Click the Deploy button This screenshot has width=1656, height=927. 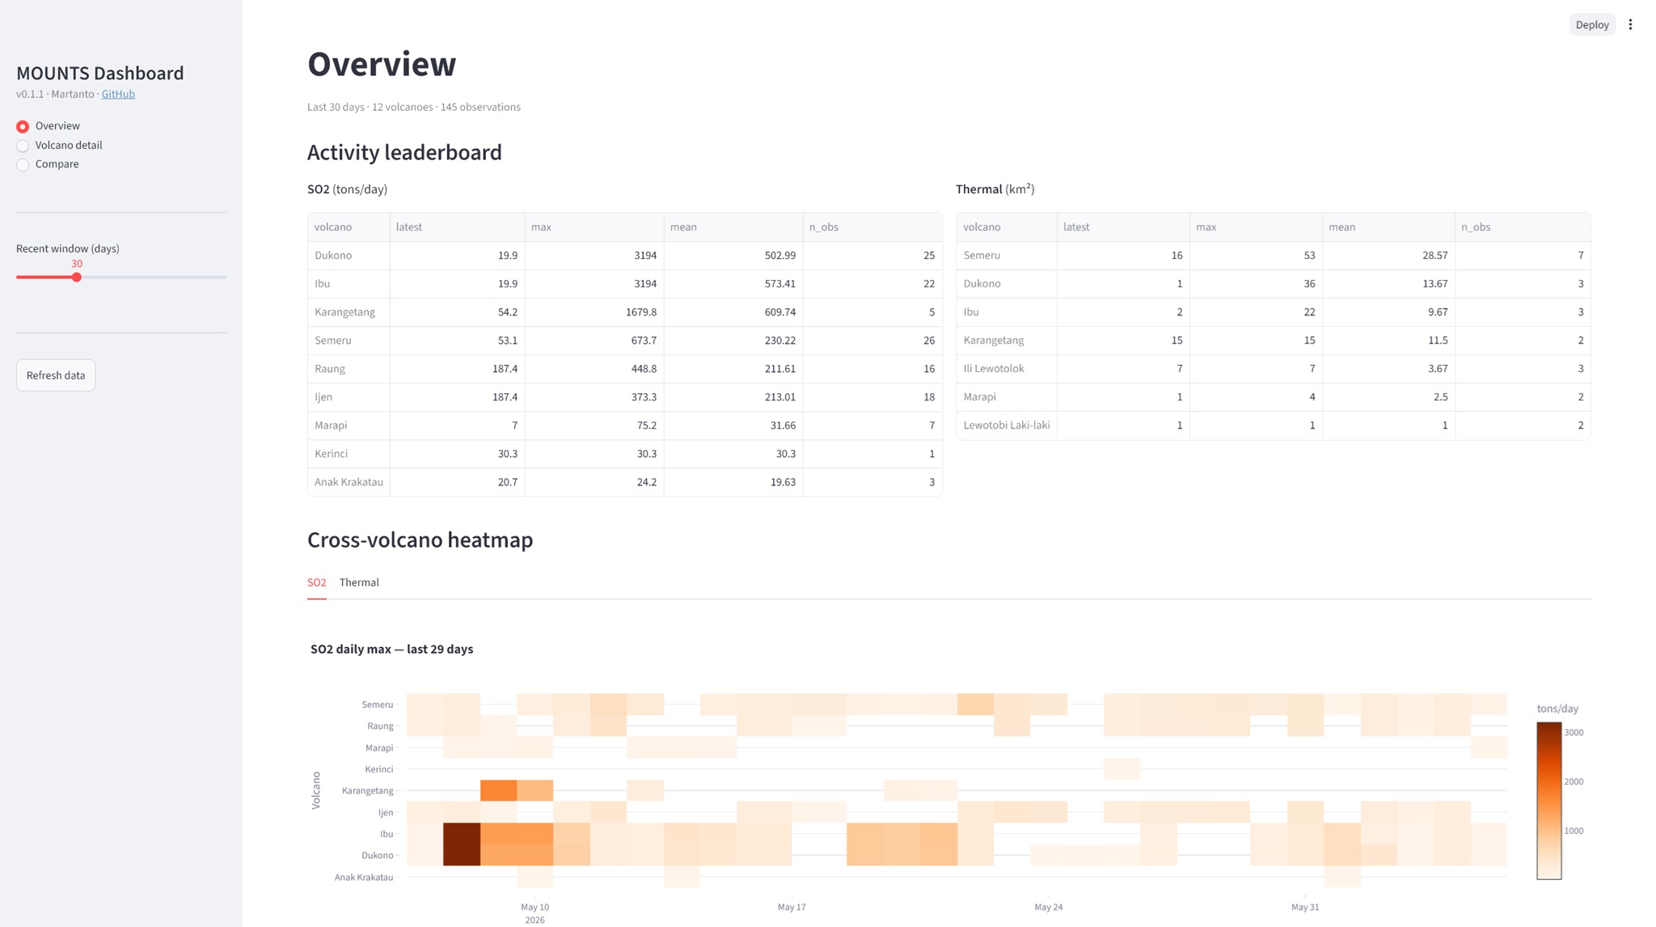coord(1591,24)
